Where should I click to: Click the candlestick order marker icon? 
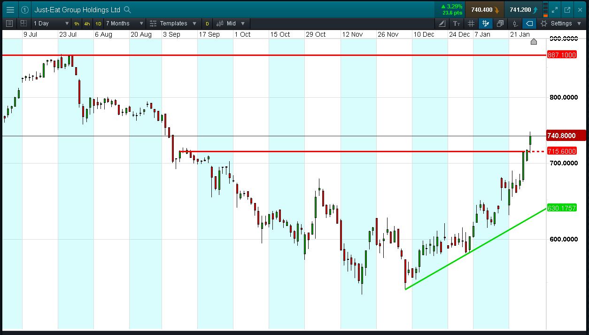(515, 23)
